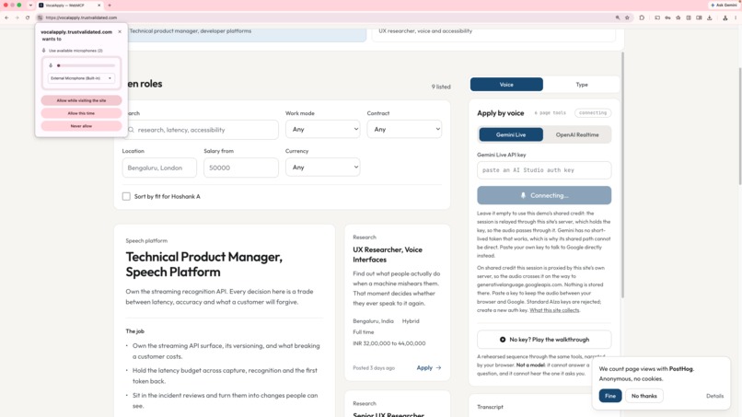Open the Chrome three-dot menu

[736, 17]
